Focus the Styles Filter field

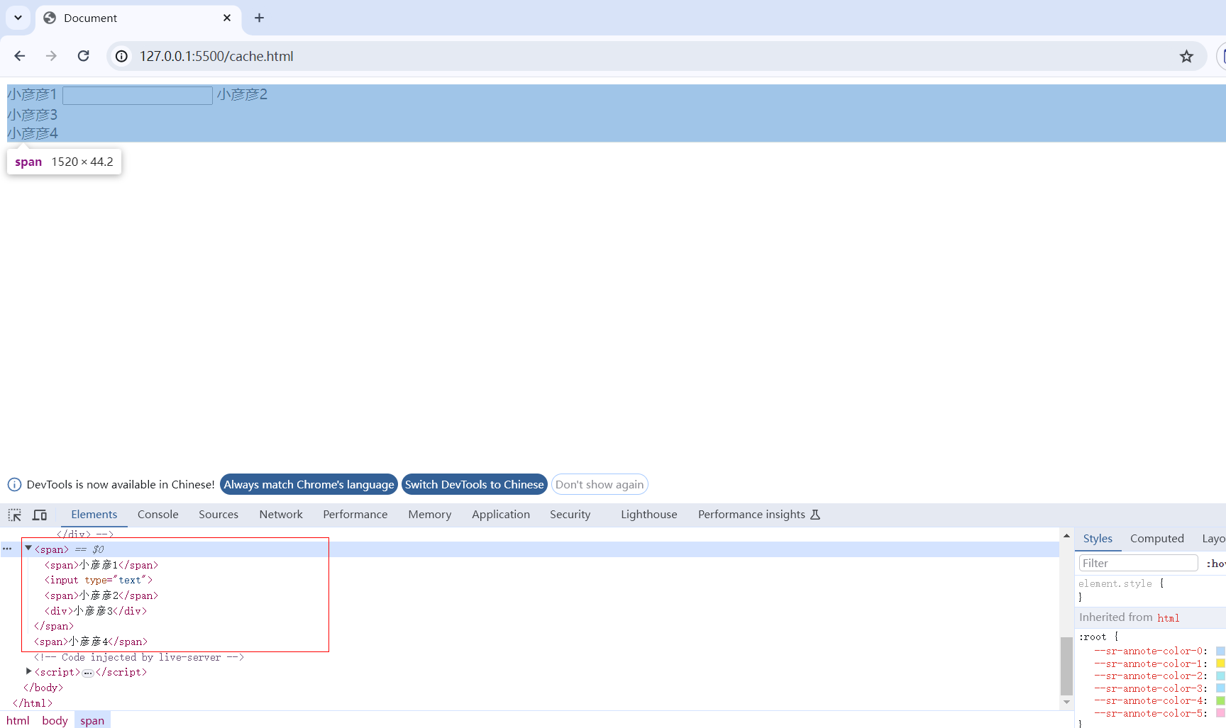pos(1138,564)
